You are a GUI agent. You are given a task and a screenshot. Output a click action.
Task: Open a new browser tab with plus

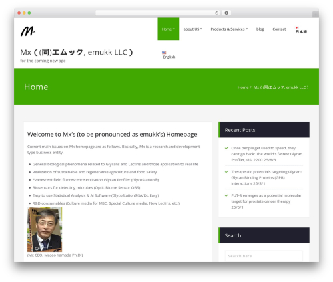(x=316, y=15)
